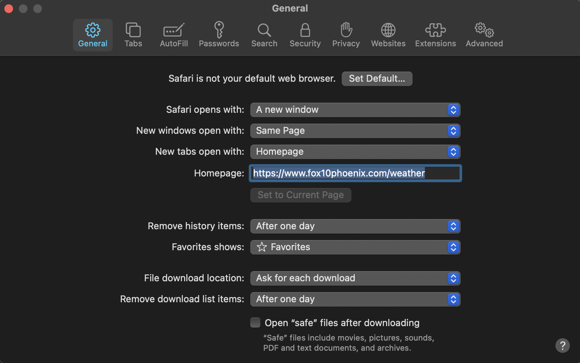Click the star icon beside Favorites
This screenshot has width=580, height=363.
[262, 247]
